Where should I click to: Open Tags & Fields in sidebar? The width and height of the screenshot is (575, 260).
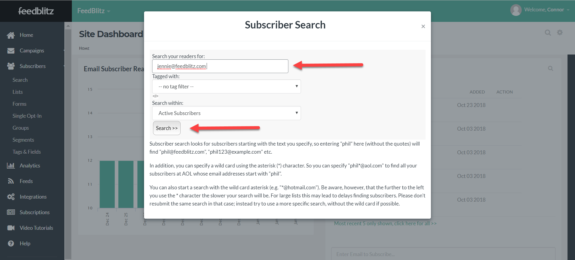coord(27,152)
